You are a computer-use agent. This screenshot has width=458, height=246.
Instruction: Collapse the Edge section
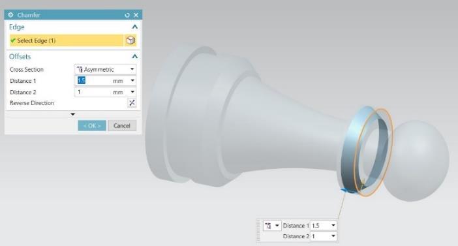click(134, 27)
